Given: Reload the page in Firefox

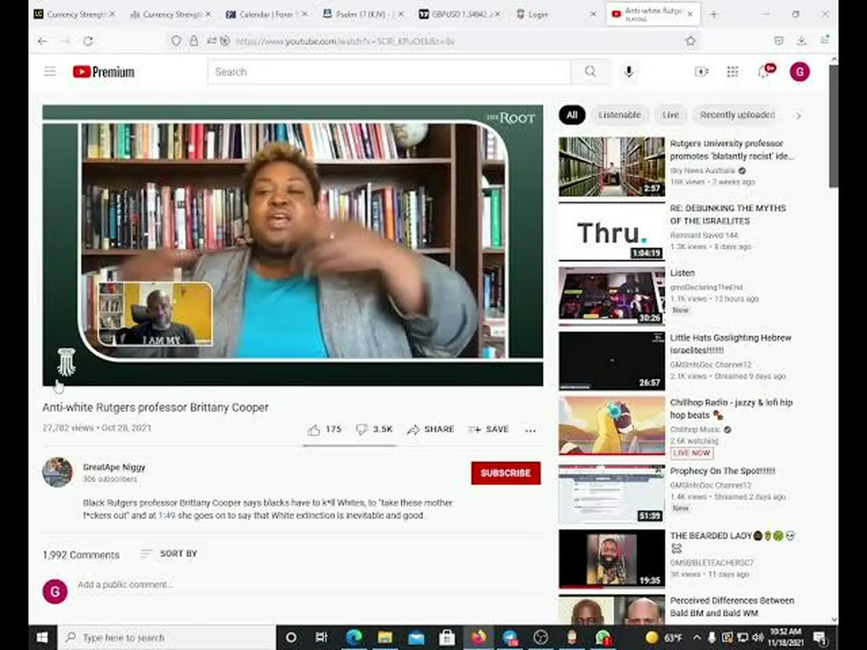Looking at the screenshot, I should click(x=88, y=41).
